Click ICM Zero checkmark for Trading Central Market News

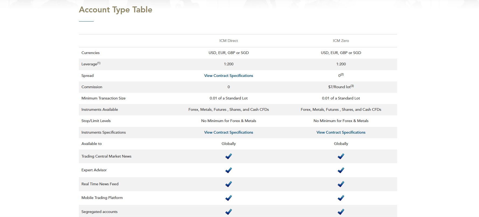pos(341,156)
